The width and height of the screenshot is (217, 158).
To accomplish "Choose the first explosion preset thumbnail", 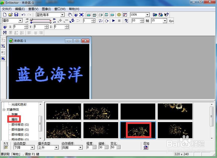I will (x=64, y=112).
